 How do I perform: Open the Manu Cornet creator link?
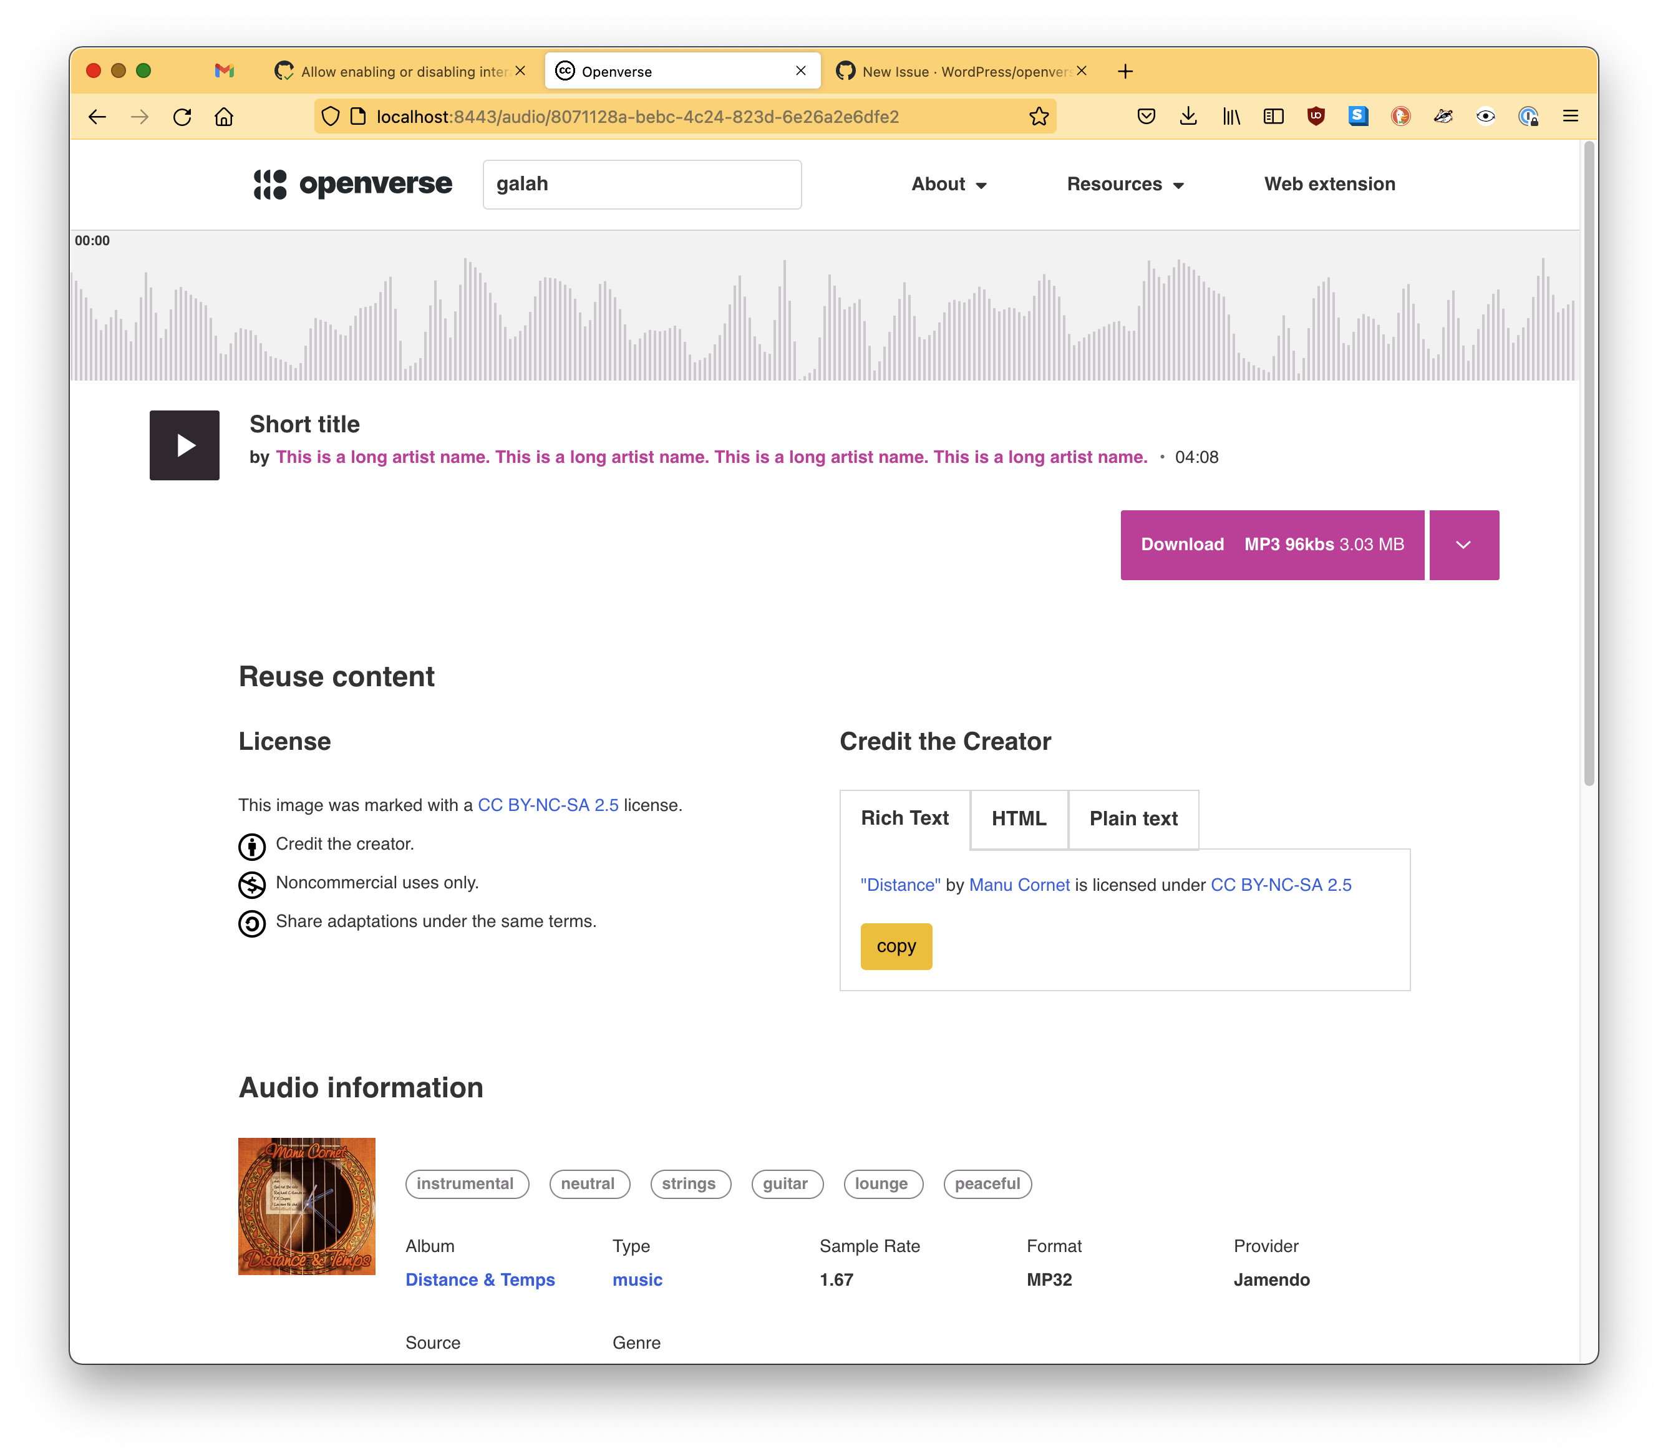[1019, 885]
